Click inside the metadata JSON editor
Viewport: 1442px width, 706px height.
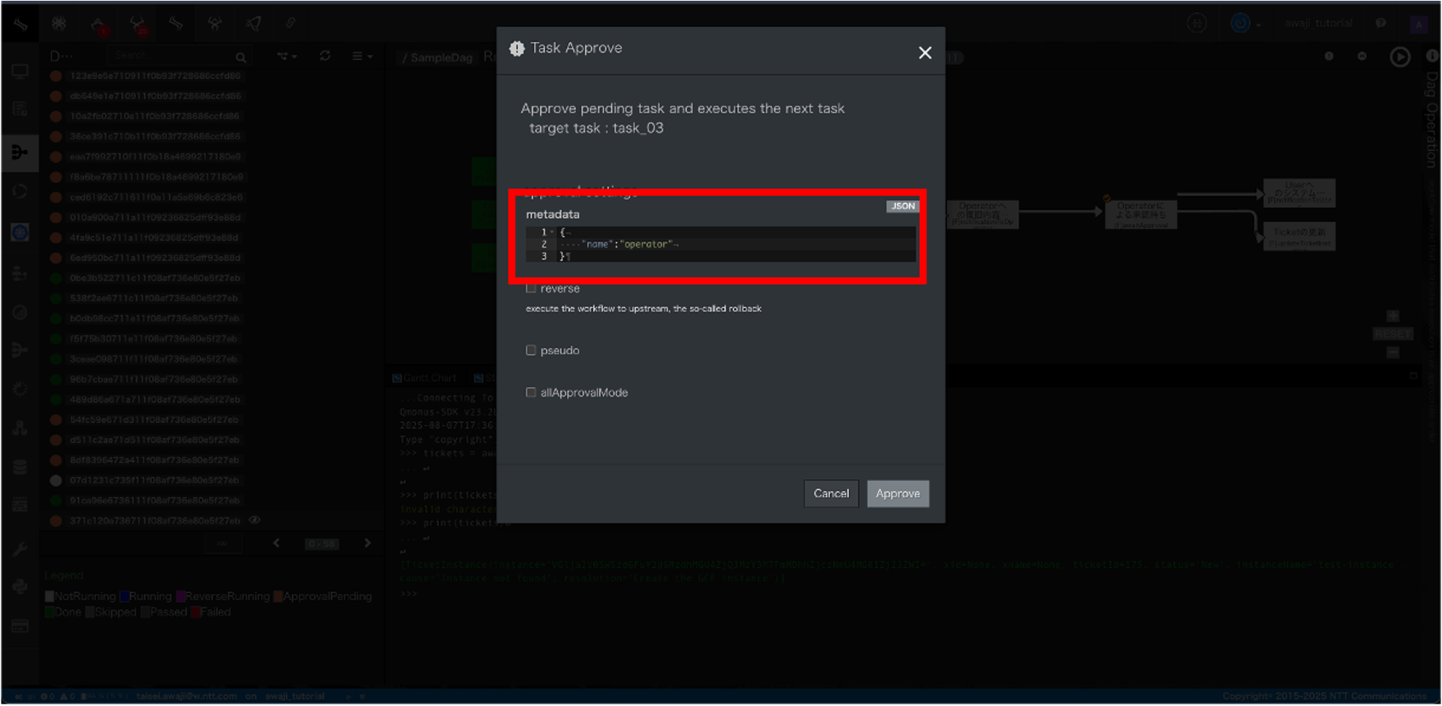click(736, 245)
